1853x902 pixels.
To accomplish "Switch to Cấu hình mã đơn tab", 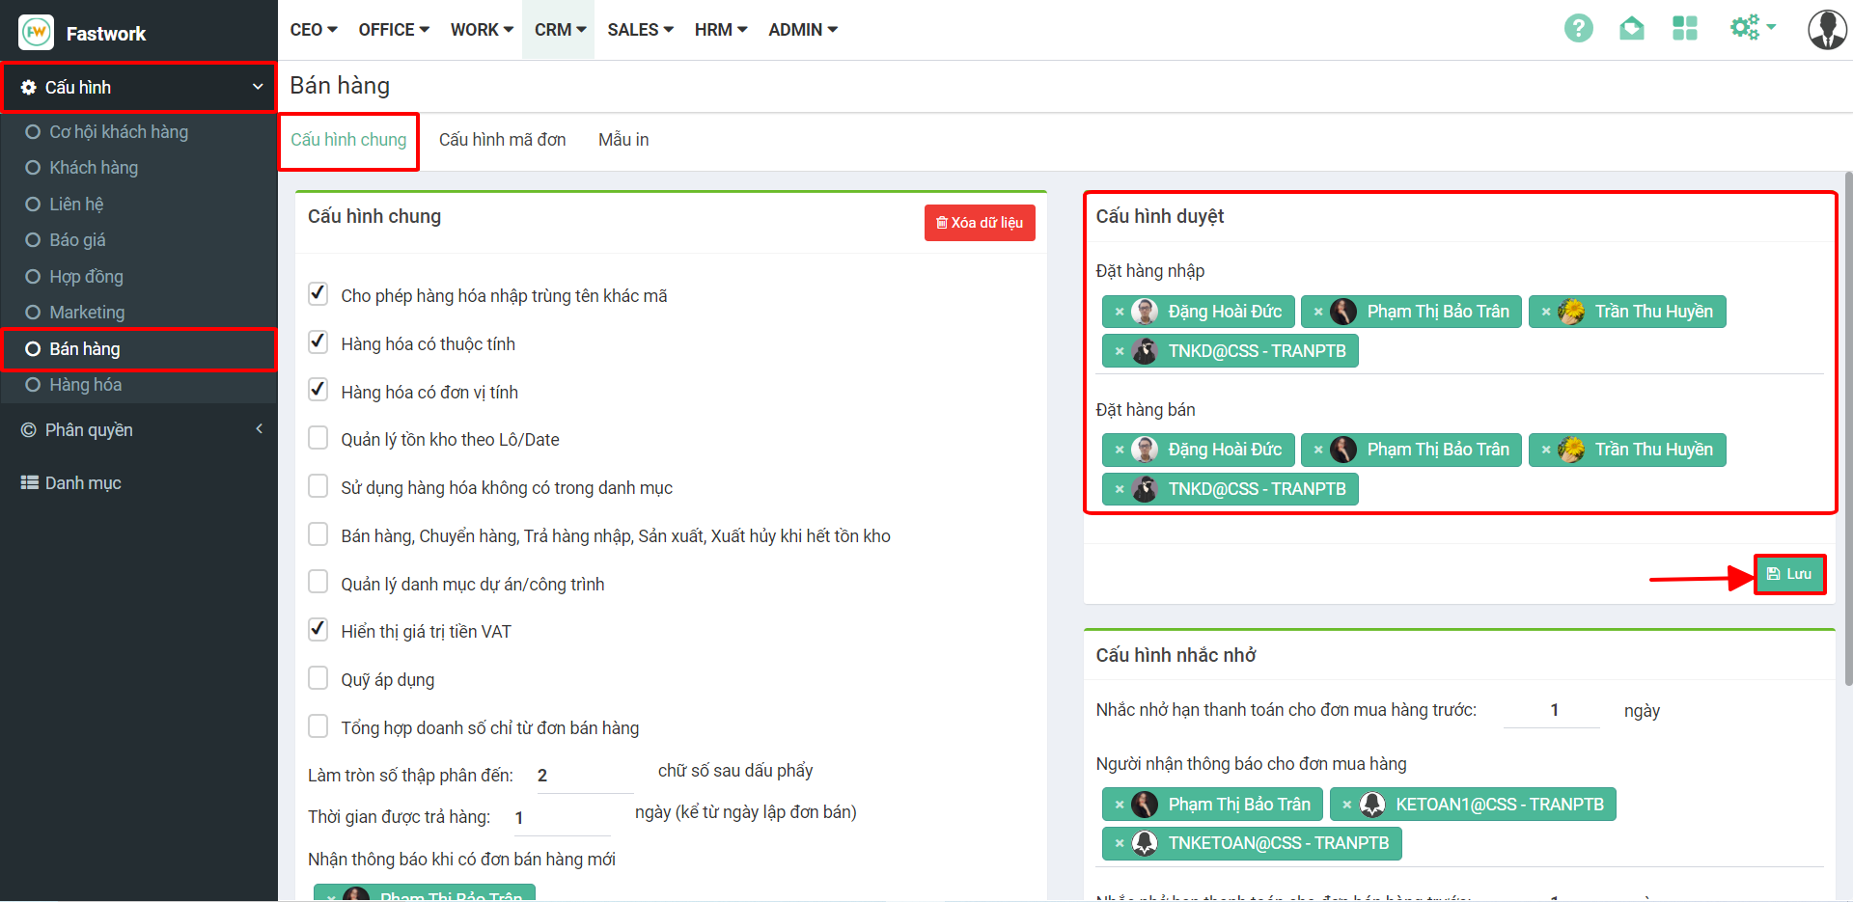I will point(502,140).
